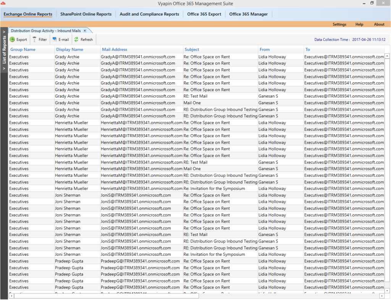
Task: Sort by the To column header
Action: pos(308,49)
